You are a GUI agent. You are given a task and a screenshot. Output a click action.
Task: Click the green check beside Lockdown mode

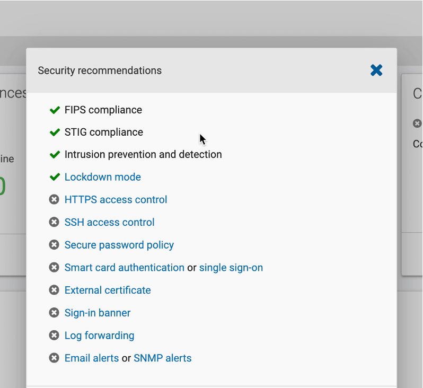point(54,177)
